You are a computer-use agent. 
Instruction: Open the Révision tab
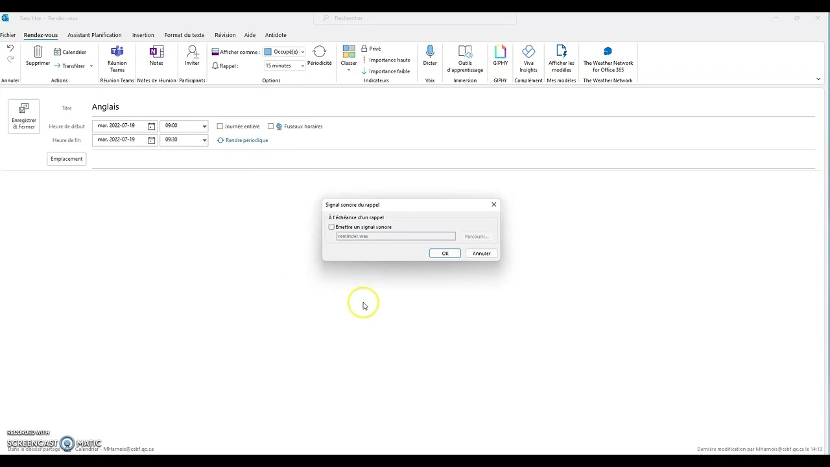(x=225, y=35)
